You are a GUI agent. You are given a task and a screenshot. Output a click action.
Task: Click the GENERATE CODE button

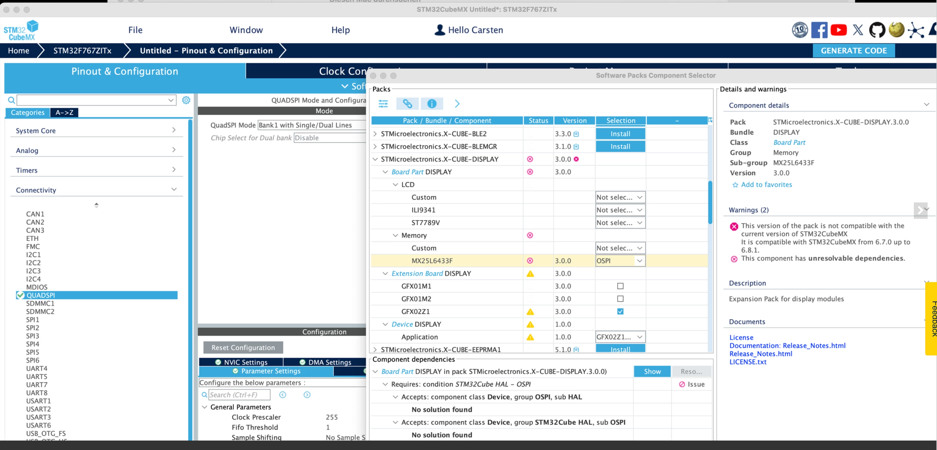(853, 51)
